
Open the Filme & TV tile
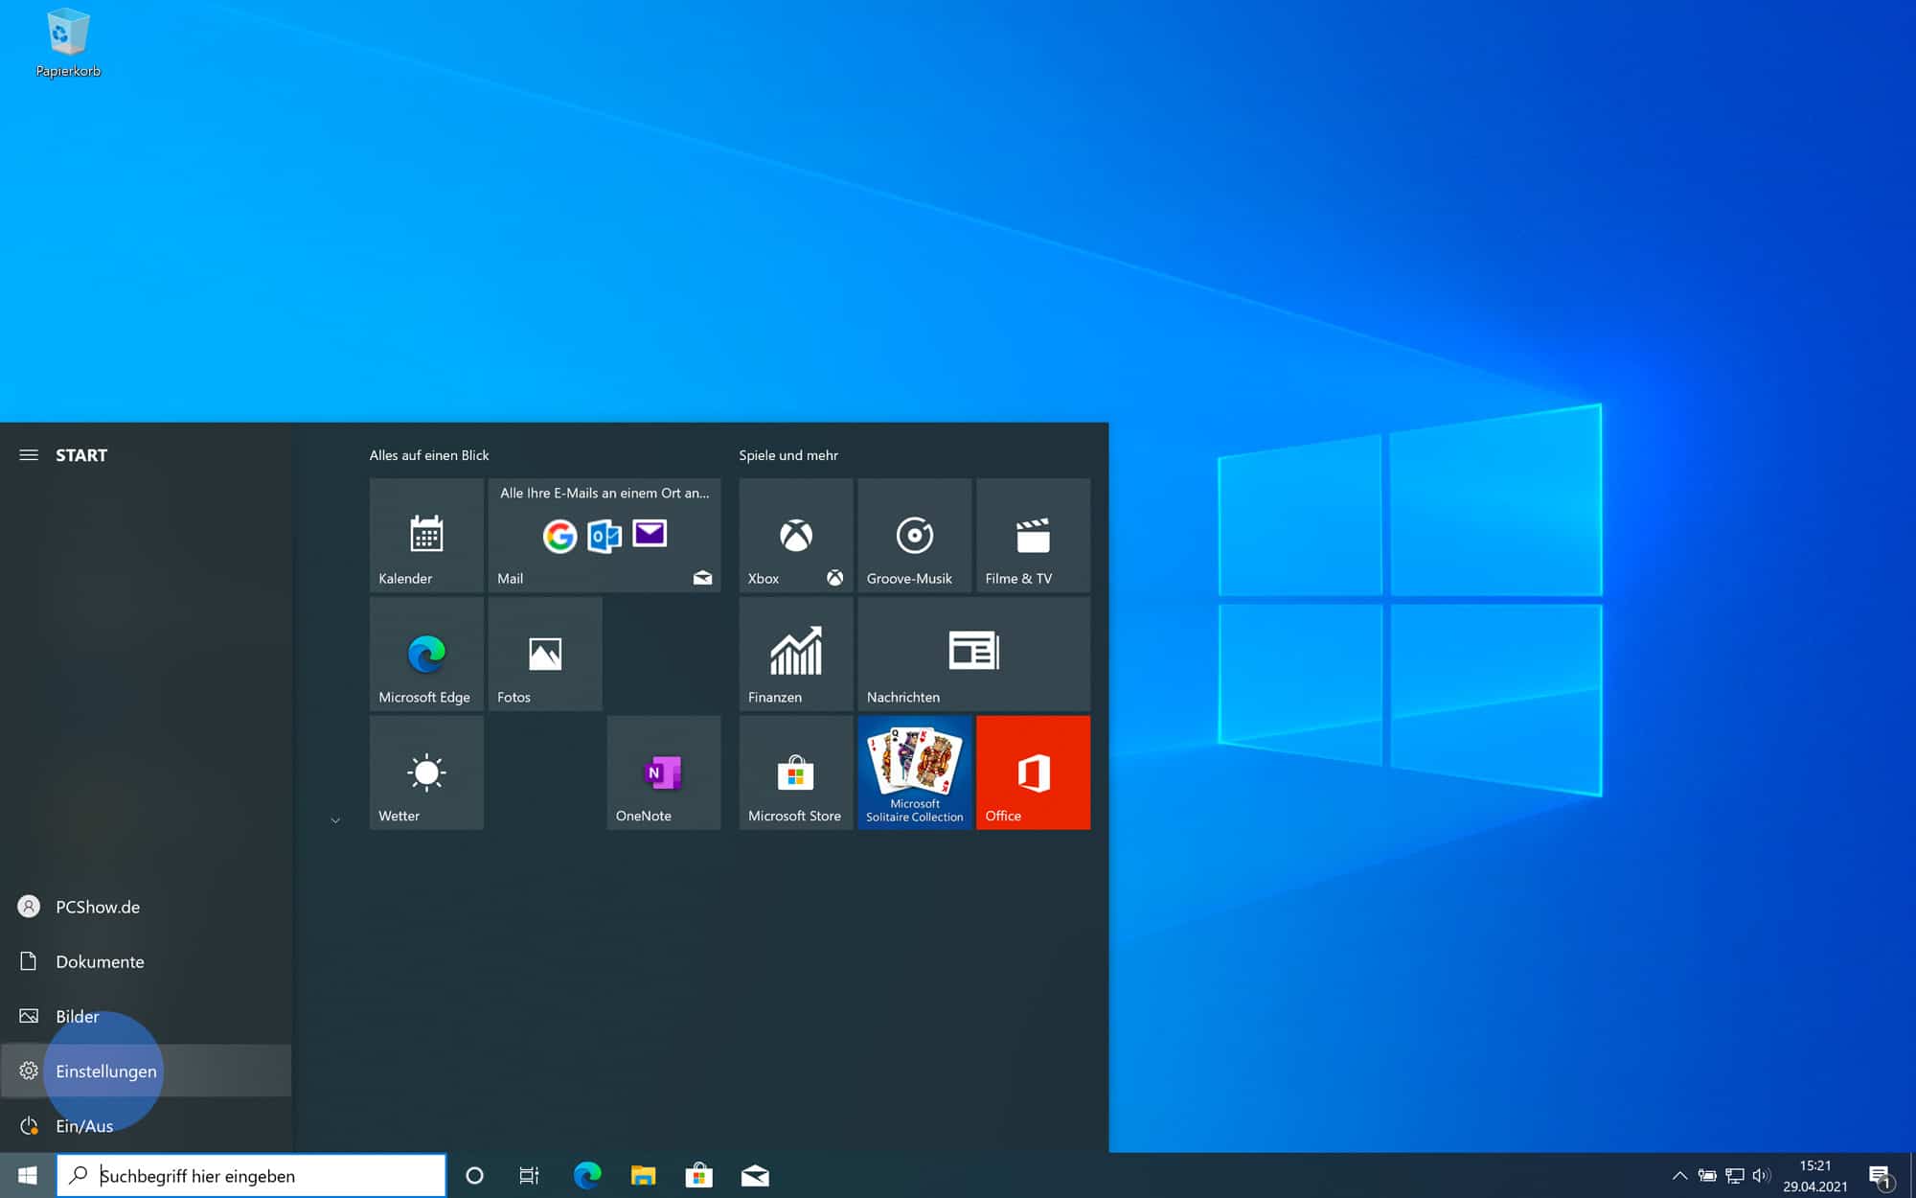[x=1033, y=535]
